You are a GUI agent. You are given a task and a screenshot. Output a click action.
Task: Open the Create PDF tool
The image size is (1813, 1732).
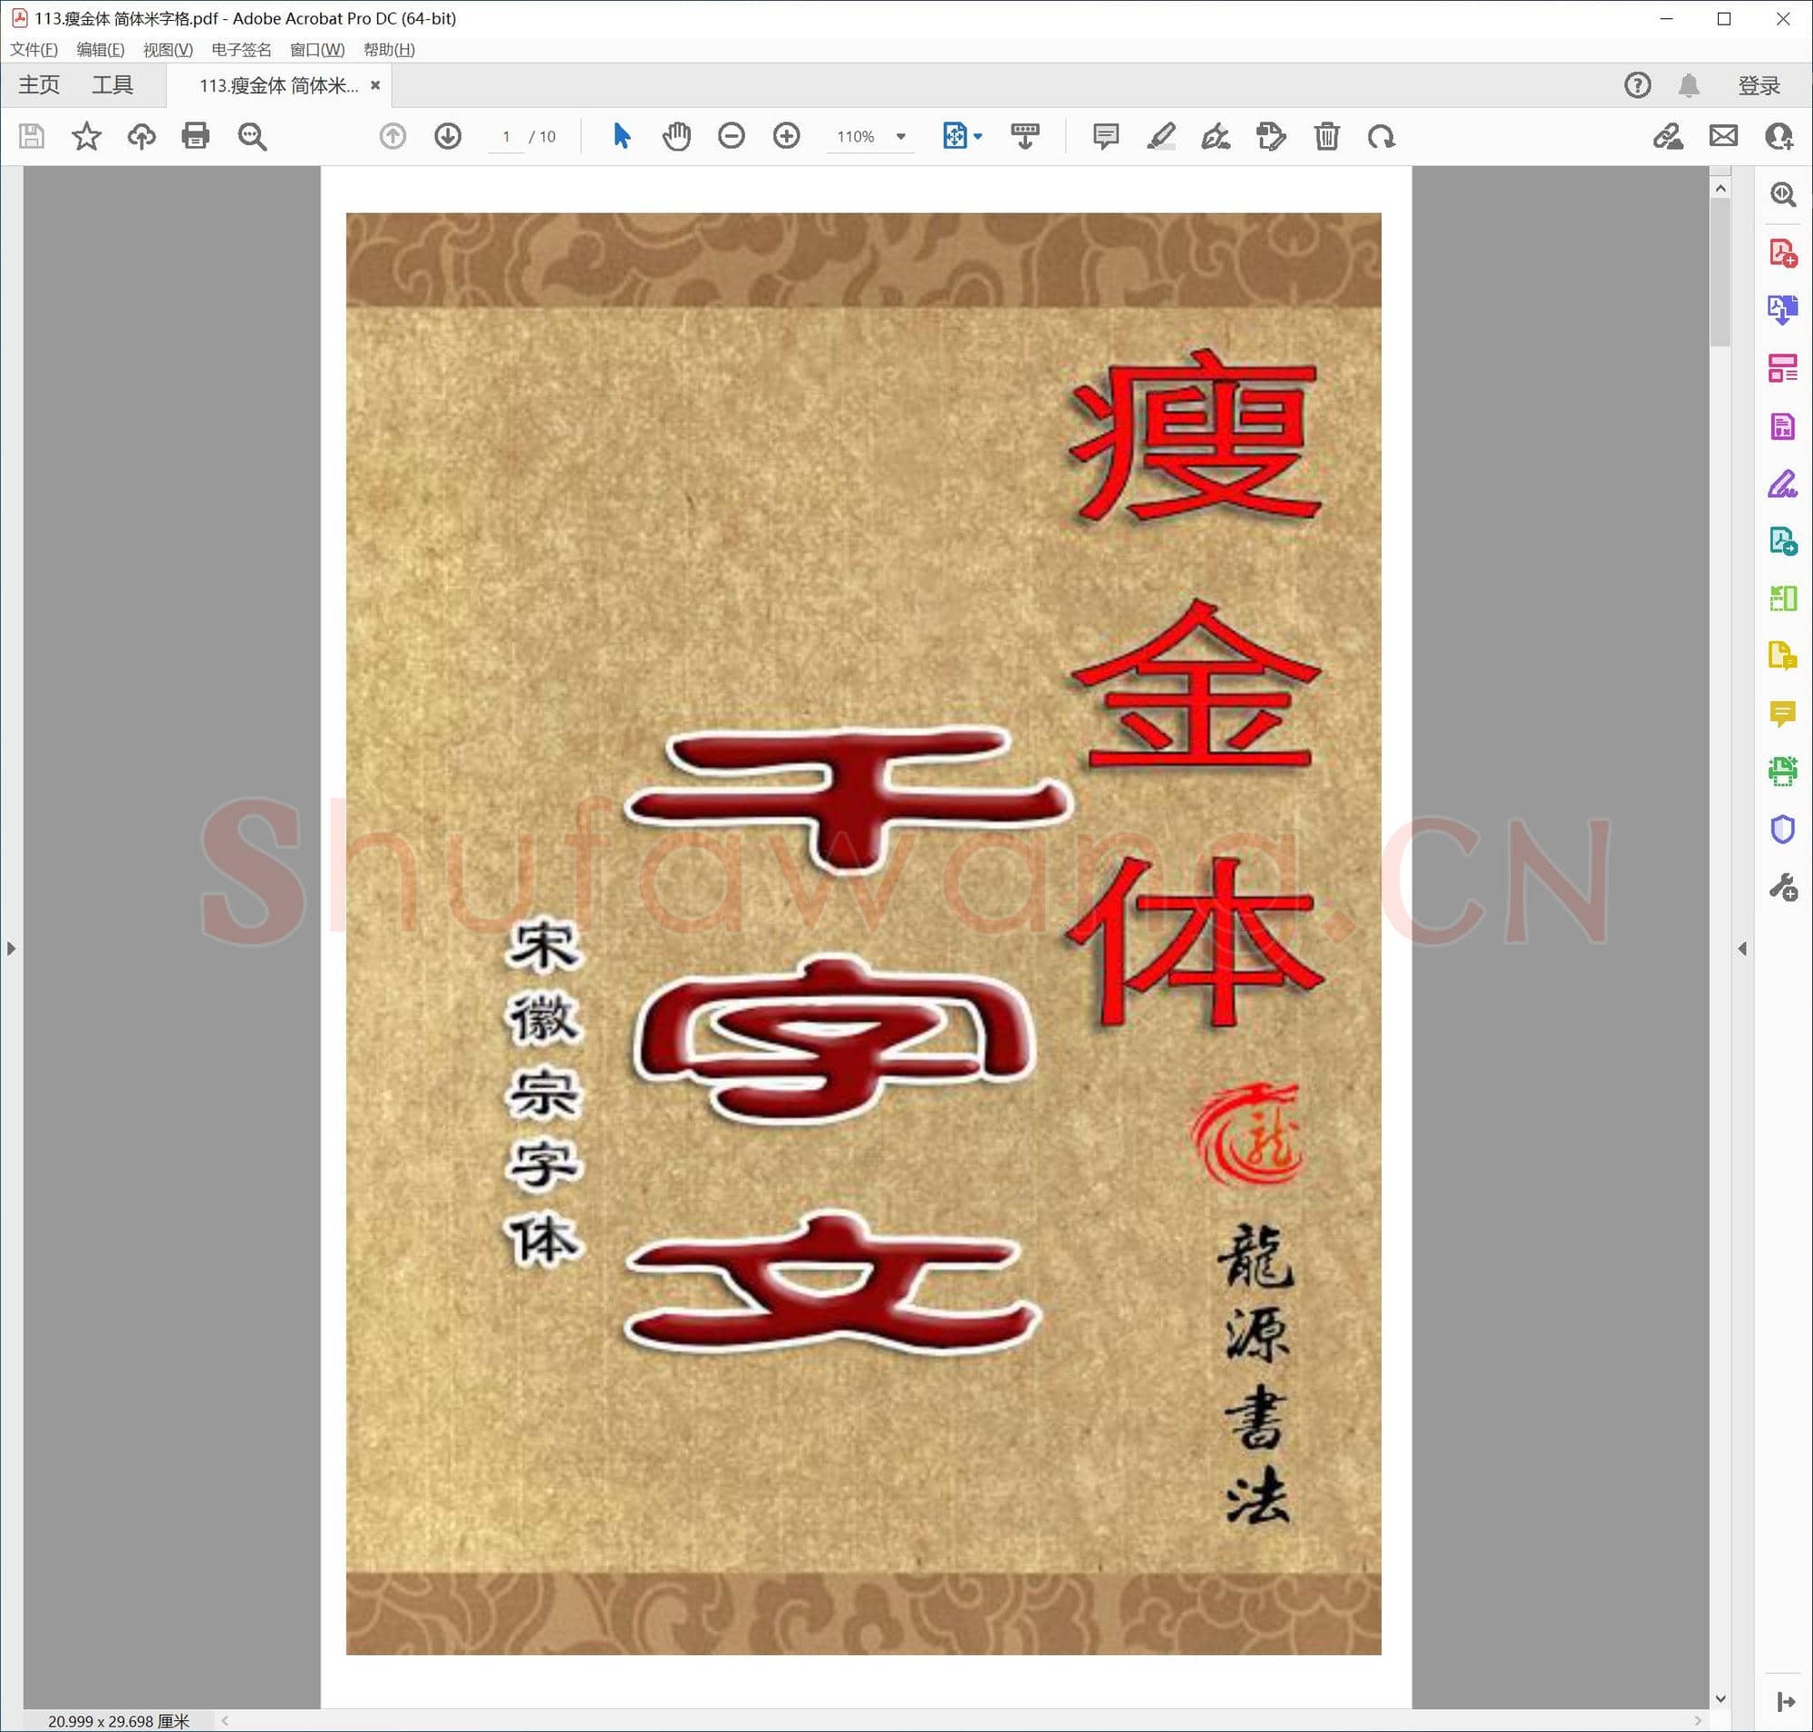point(1781,251)
